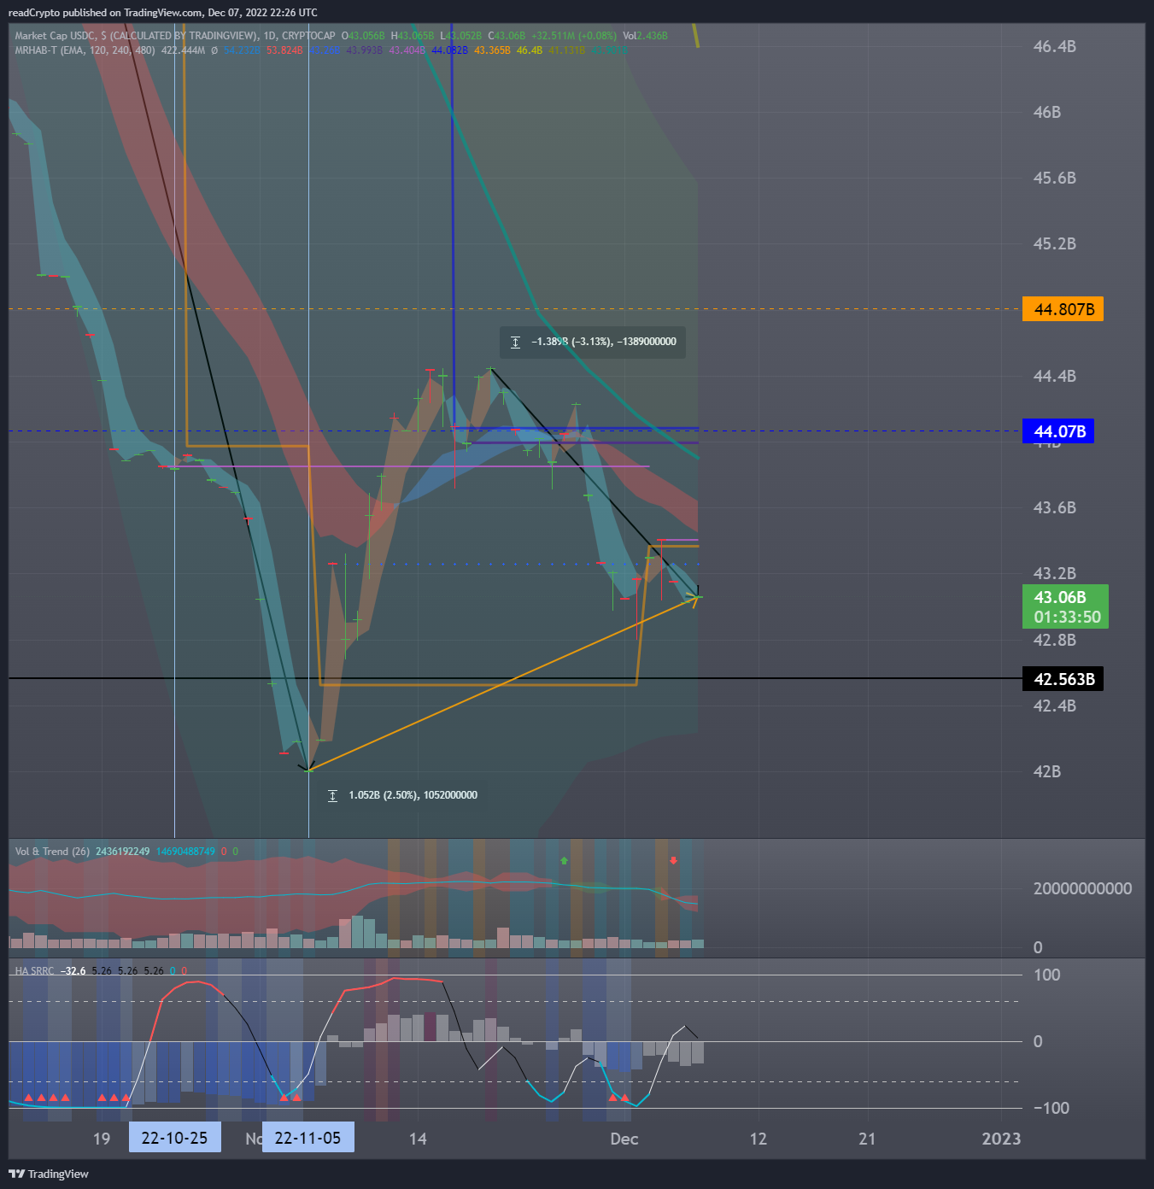Click the 45.6B price axis label
1154x1189 pixels.
tap(1055, 178)
